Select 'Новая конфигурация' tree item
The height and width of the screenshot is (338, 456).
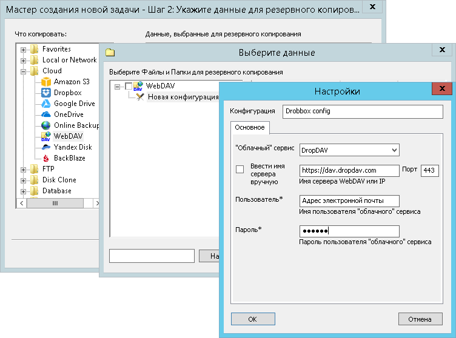coord(183,97)
